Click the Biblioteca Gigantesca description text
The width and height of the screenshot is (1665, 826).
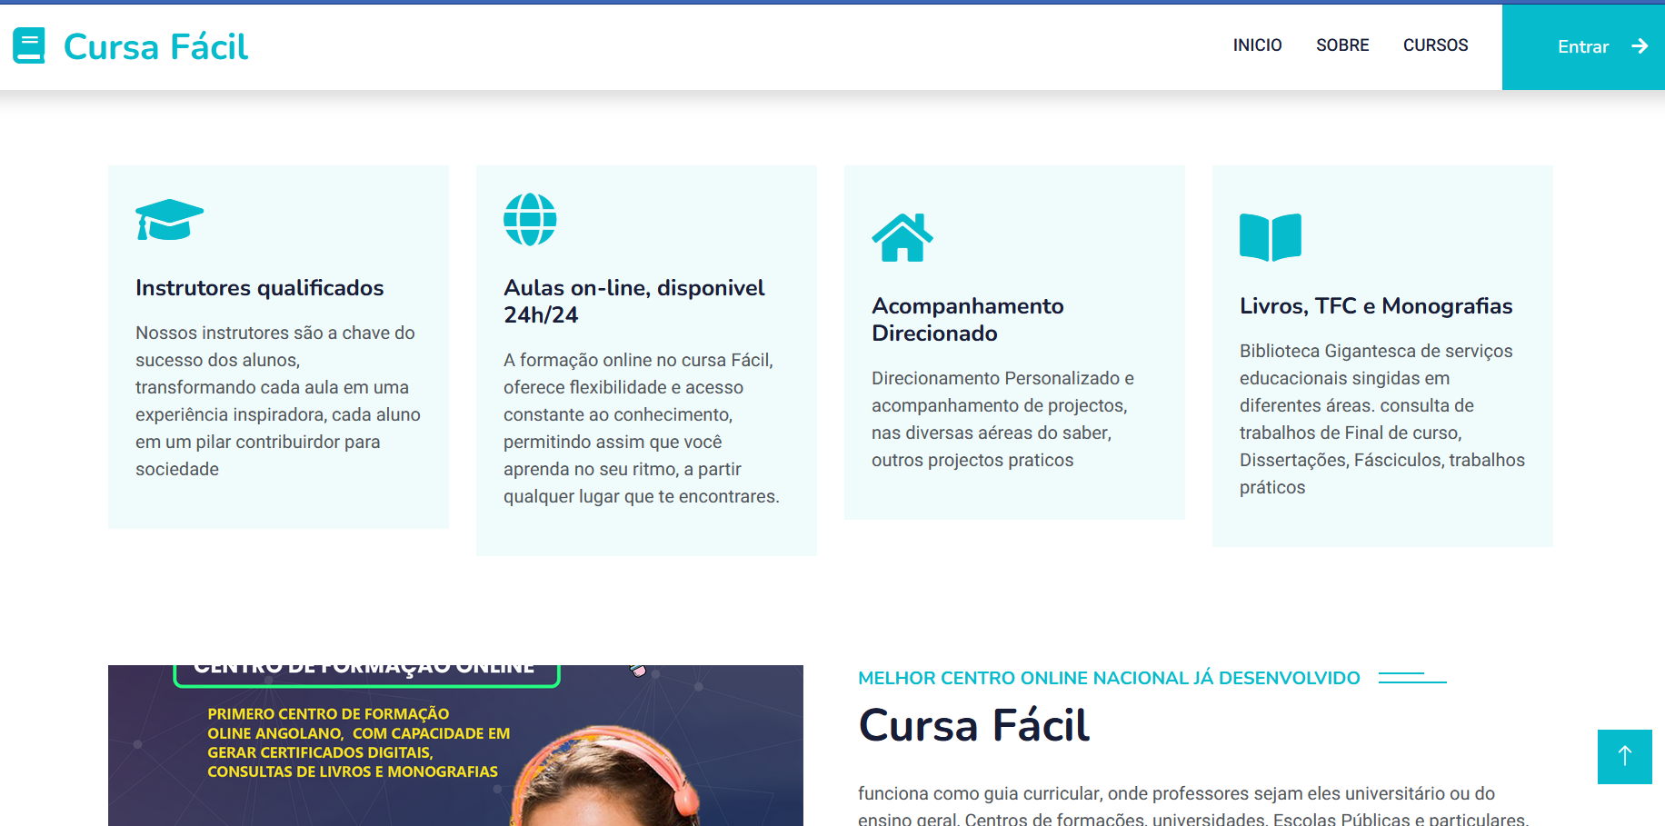point(1381,419)
